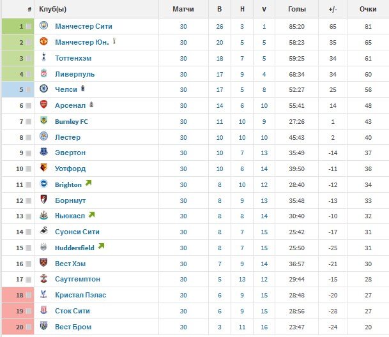
Task: Click the West Ham club crest
Action: click(43, 262)
